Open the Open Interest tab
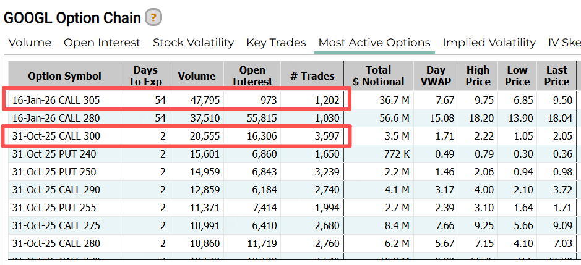581x265 pixels. [102, 43]
